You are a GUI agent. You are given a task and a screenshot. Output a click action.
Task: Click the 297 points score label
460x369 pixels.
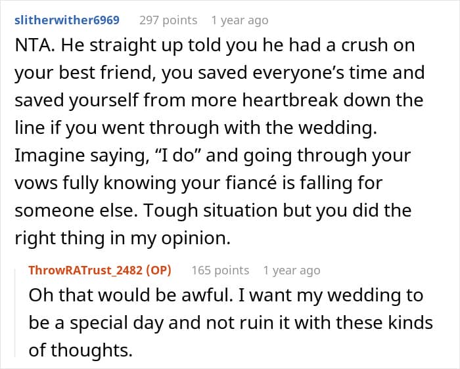point(168,20)
